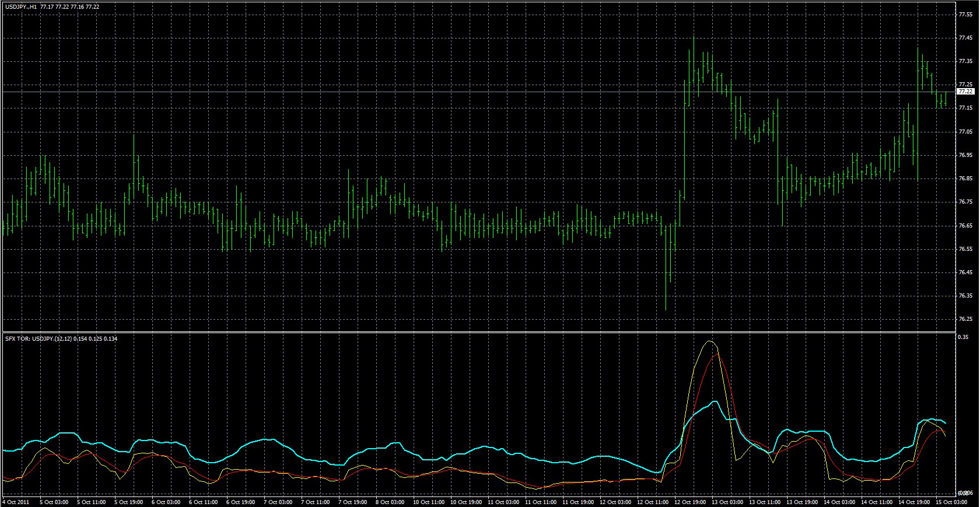This screenshot has width=980, height=507.
Task: Click the 76.65 price axis value
Action: tap(965, 226)
